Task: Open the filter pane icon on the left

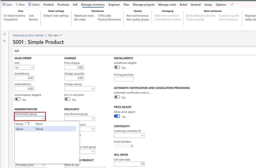Action: [4, 34]
